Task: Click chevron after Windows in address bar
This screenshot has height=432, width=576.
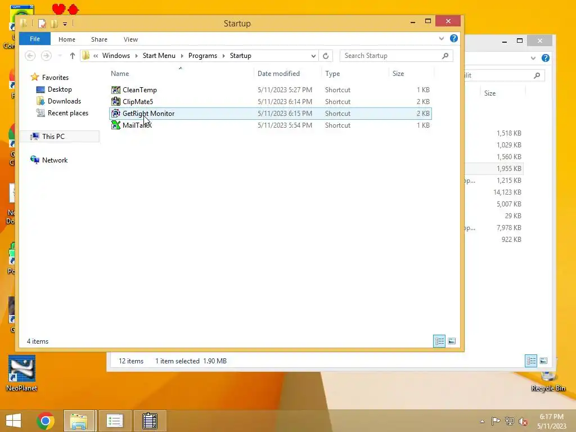Action: pos(136,56)
